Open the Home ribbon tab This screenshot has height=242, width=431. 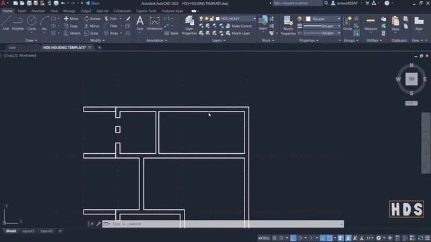(x=7, y=11)
